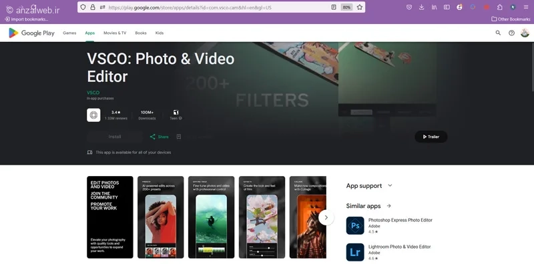Click the VSCO app icon
Viewport: 534px width, 264px height.
click(x=93, y=115)
